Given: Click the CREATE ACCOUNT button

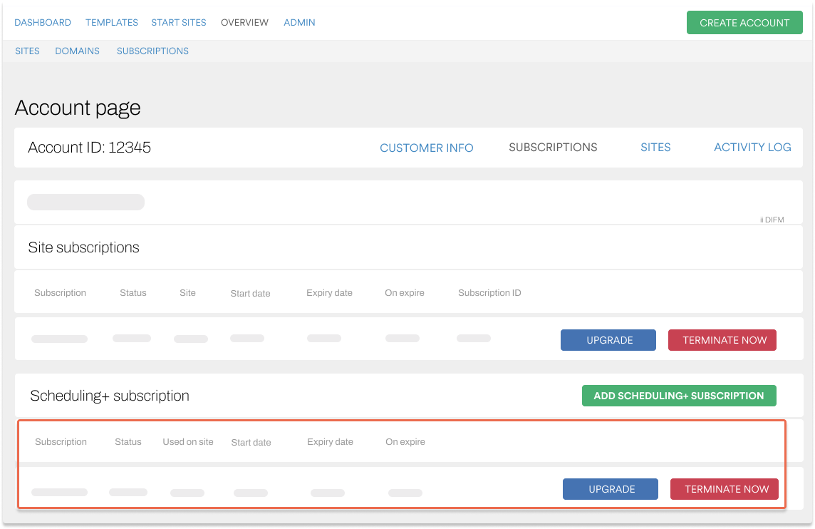Looking at the screenshot, I should tap(744, 22).
